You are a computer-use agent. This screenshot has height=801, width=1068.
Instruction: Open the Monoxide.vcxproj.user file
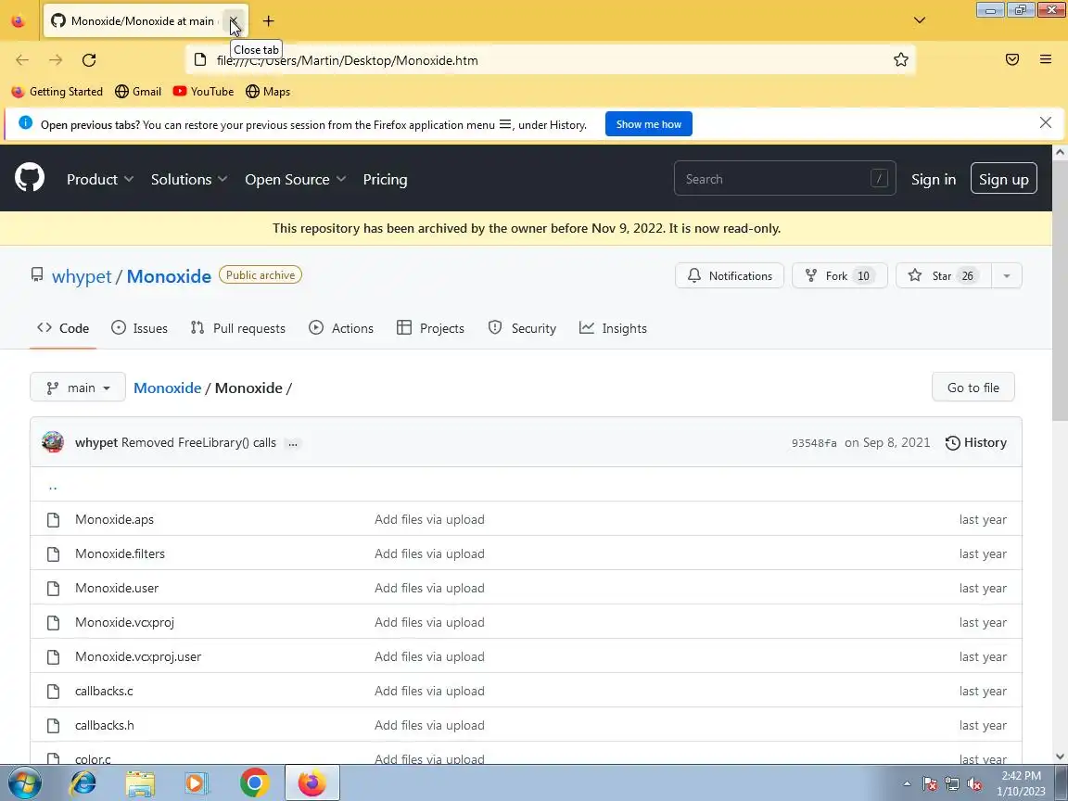(138, 656)
